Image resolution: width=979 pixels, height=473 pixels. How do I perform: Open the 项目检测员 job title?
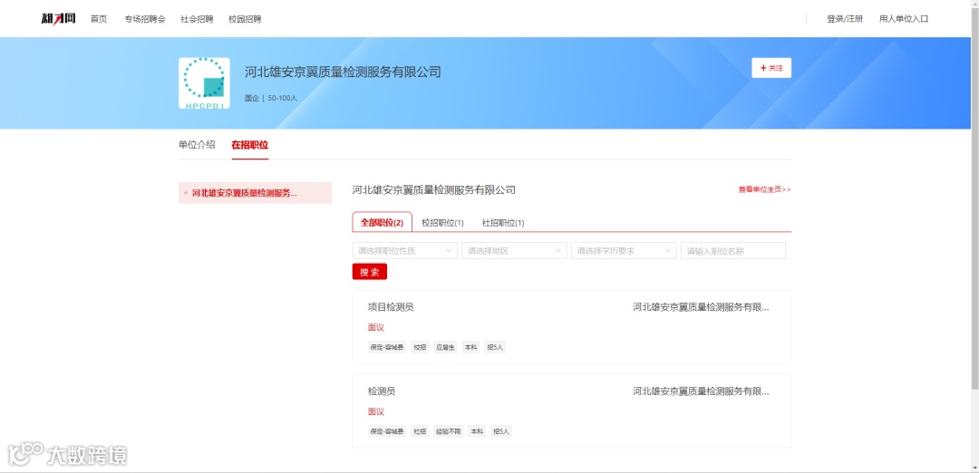391,307
